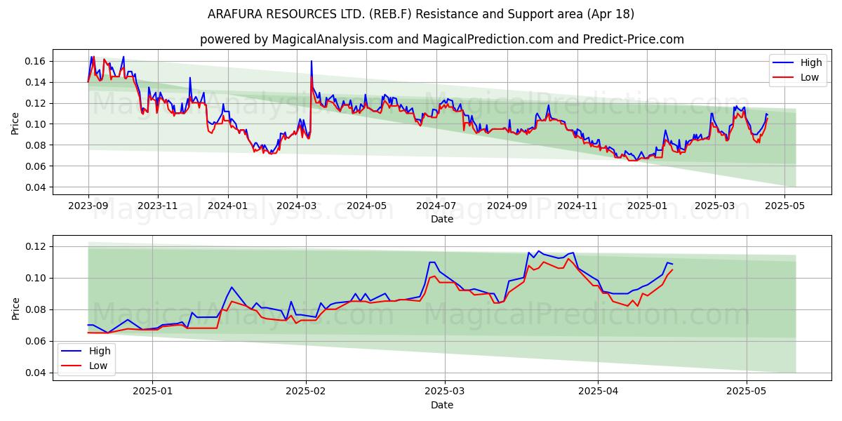Click the '2025-05' date label on top chart

click(x=784, y=207)
